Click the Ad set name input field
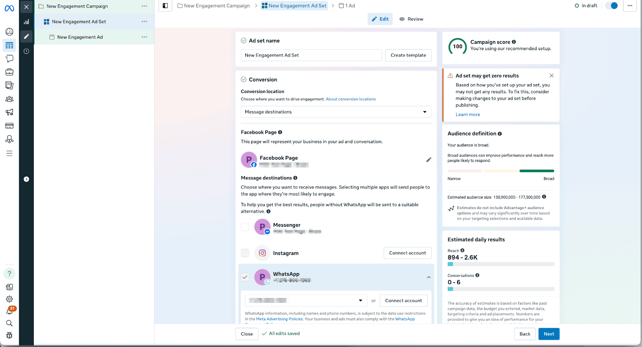The width and height of the screenshot is (642, 347). coord(311,55)
